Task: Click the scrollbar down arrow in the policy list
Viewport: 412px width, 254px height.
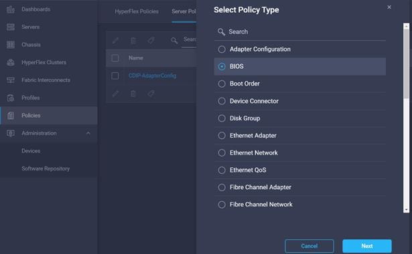Action: (x=407, y=210)
